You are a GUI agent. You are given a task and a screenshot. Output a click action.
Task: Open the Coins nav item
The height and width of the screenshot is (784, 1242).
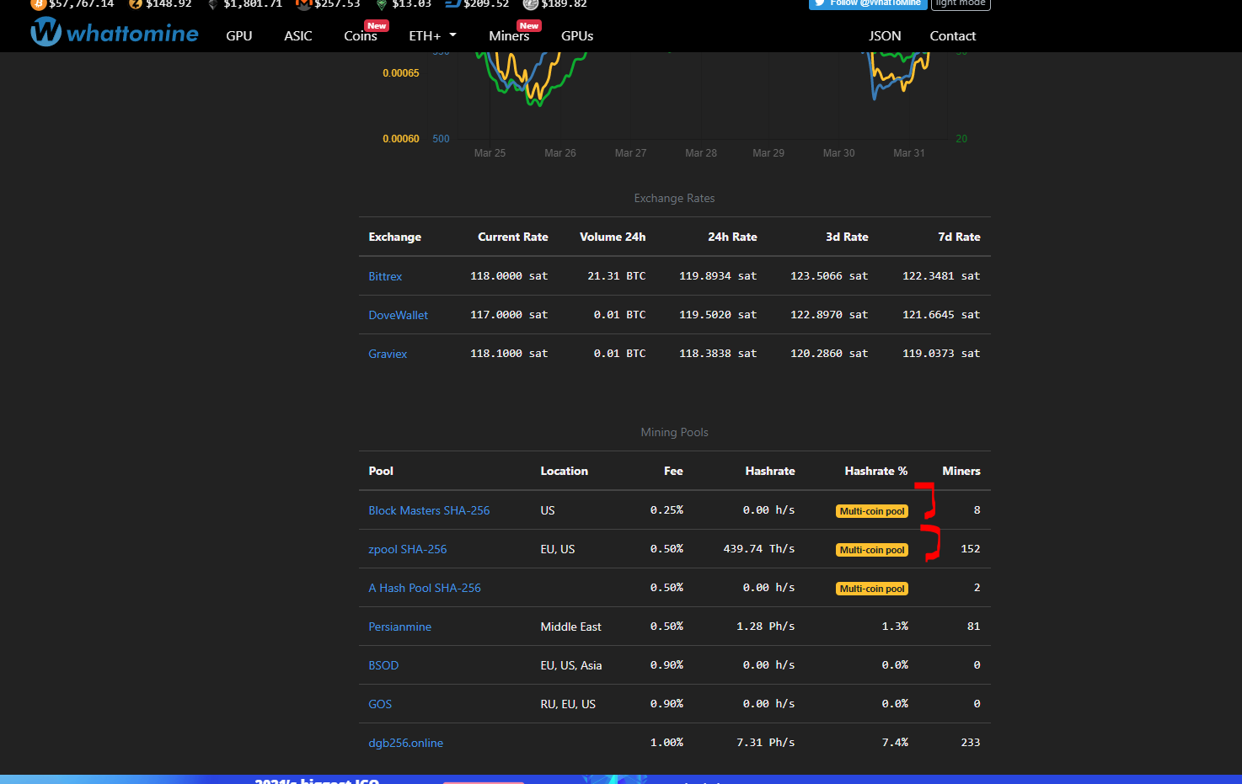click(x=361, y=36)
